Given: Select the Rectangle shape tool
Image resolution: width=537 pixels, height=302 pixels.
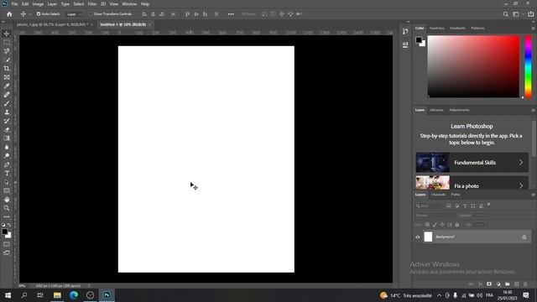Looking at the screenshot, I should 7,190.
